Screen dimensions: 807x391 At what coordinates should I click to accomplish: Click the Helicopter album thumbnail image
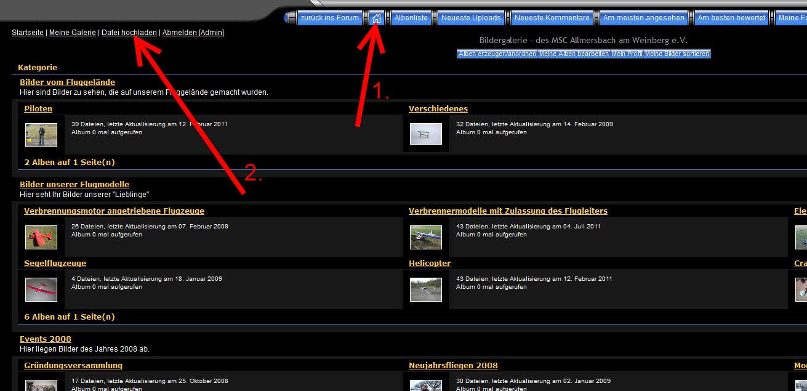click(426, 289)
